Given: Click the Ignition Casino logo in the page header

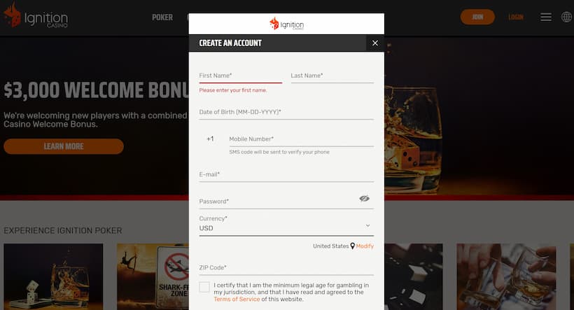Looking at the screenshot, I should [x=36, y=15].
